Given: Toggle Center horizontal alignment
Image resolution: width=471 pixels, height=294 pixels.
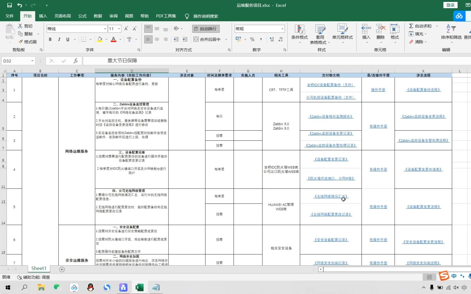Looking at the screenshot, I should click(x=157, y=39).
